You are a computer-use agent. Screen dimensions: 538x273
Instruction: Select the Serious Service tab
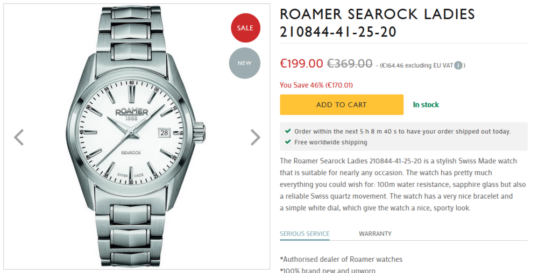pos(305,234)
